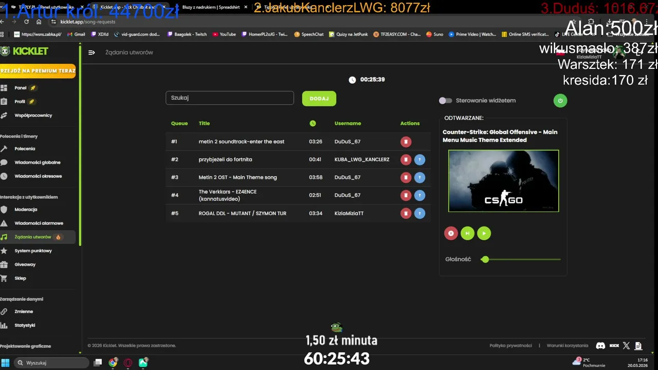Open the Kick footer icon

pos(614,346)
